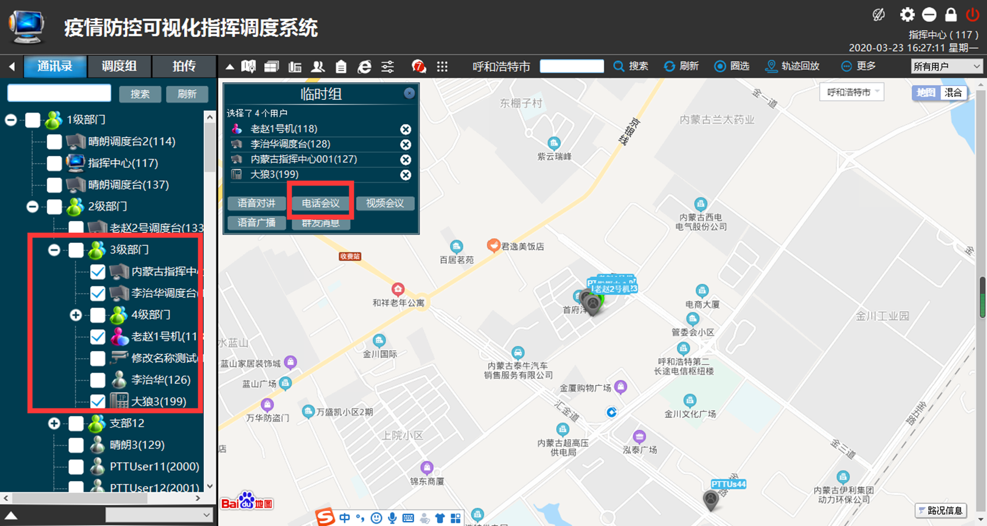
Task: Check the 李治华(126) checkbox
Action: 98,380
